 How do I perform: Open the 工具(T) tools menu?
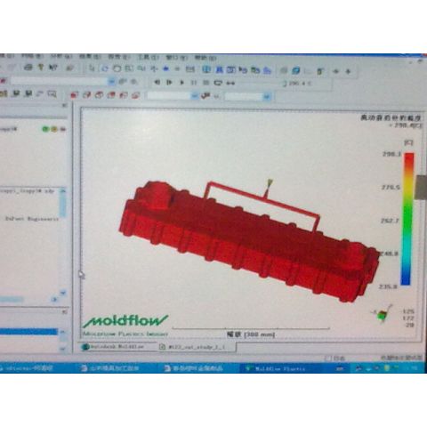[x=149, y=57]
